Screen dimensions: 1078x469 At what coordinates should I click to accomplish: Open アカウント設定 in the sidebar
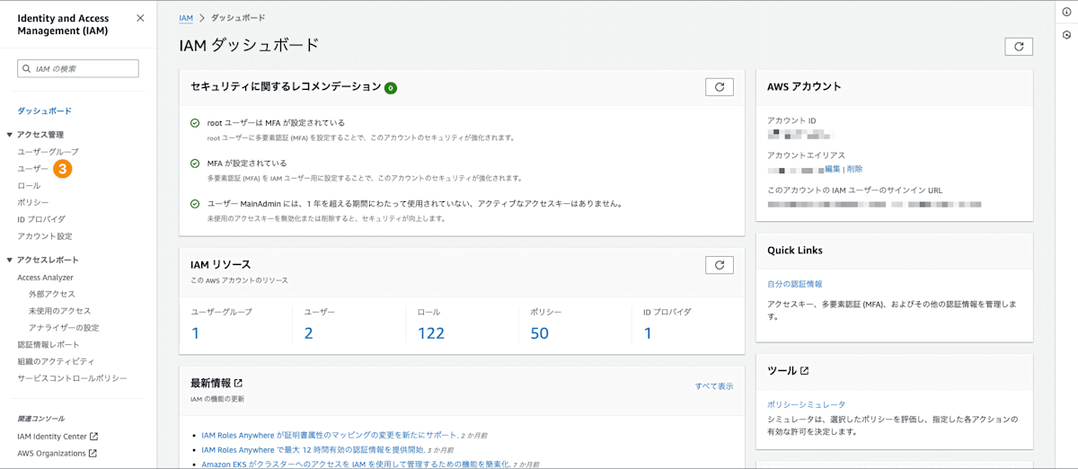[x=45, y=236]
